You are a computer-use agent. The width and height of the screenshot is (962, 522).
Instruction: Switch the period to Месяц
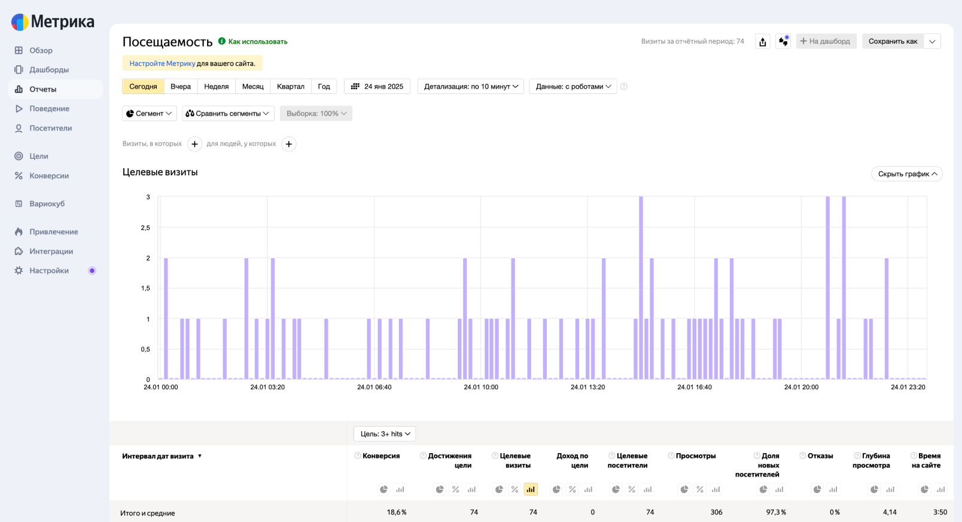click(253, 86)
